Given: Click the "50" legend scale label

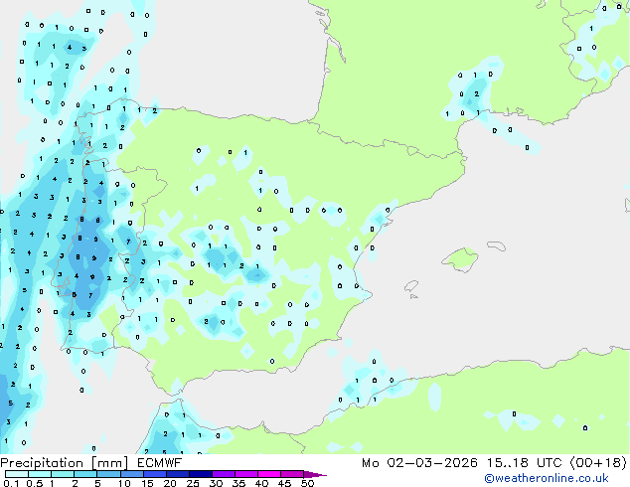Looking at the screenshot, I should pos(308,483).
